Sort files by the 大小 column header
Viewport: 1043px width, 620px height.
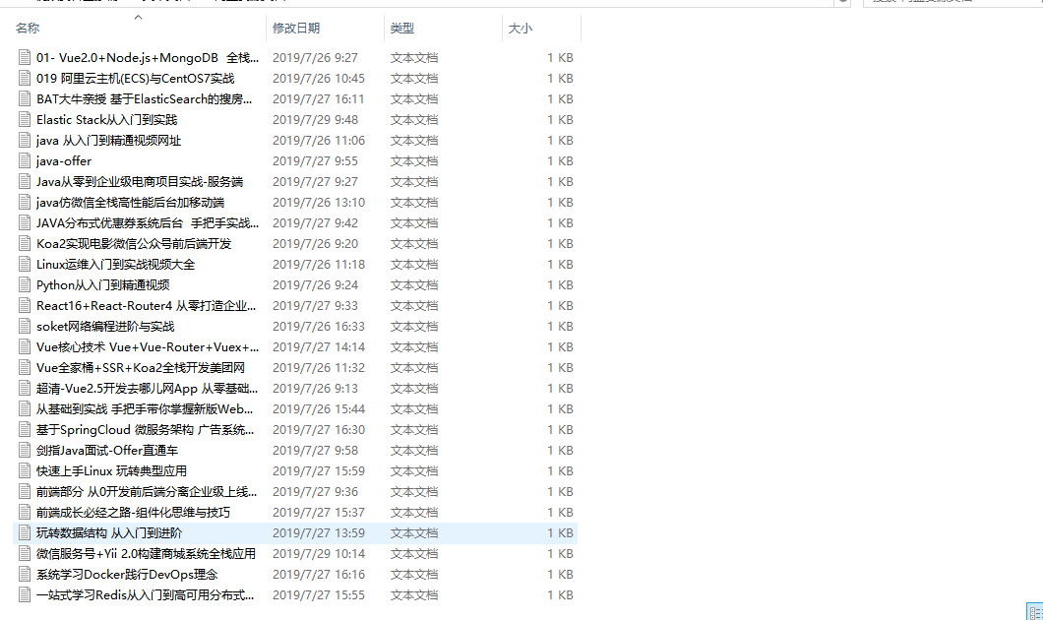tap(521, 28)
